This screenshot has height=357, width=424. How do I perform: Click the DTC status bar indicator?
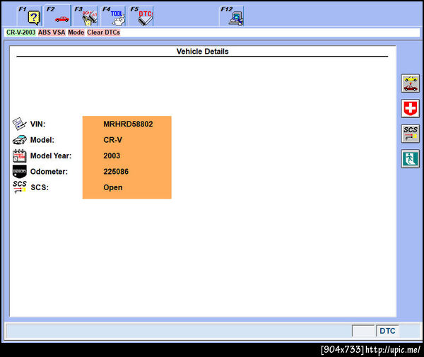coord(387,331)
